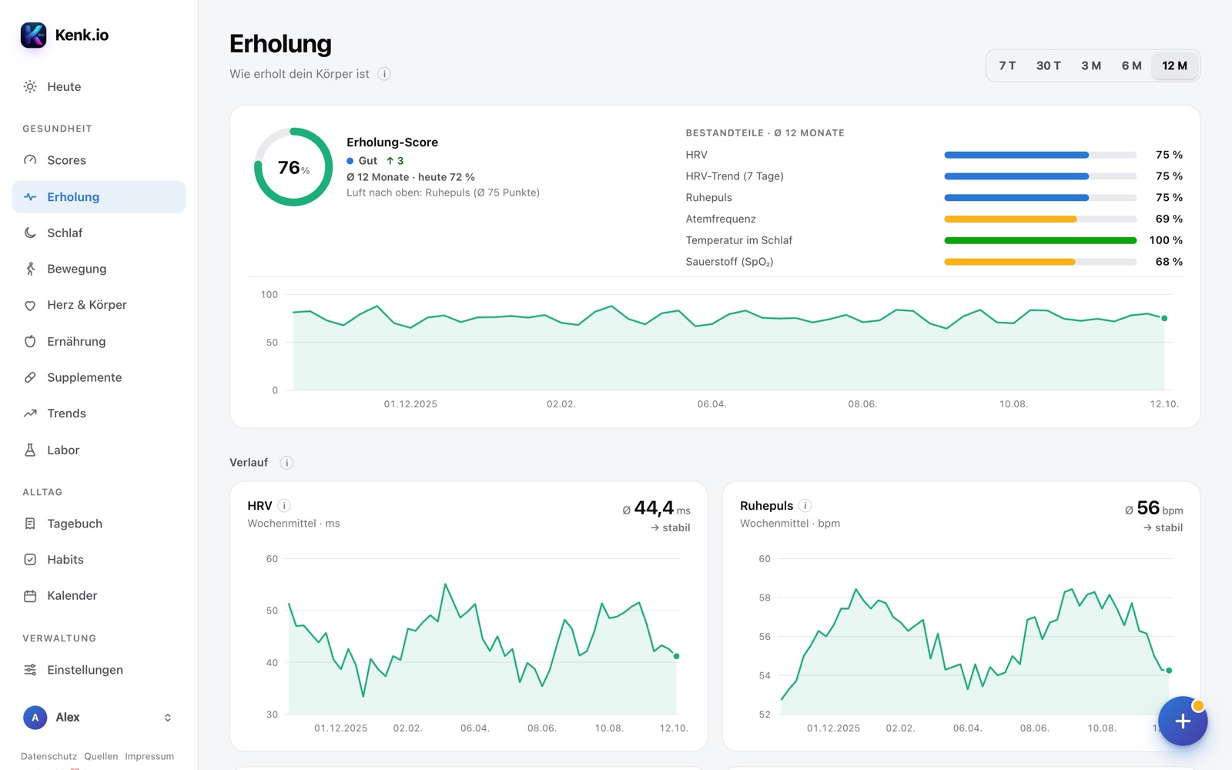
Task: Open the Impressum footer link
Action: (149, 756)
